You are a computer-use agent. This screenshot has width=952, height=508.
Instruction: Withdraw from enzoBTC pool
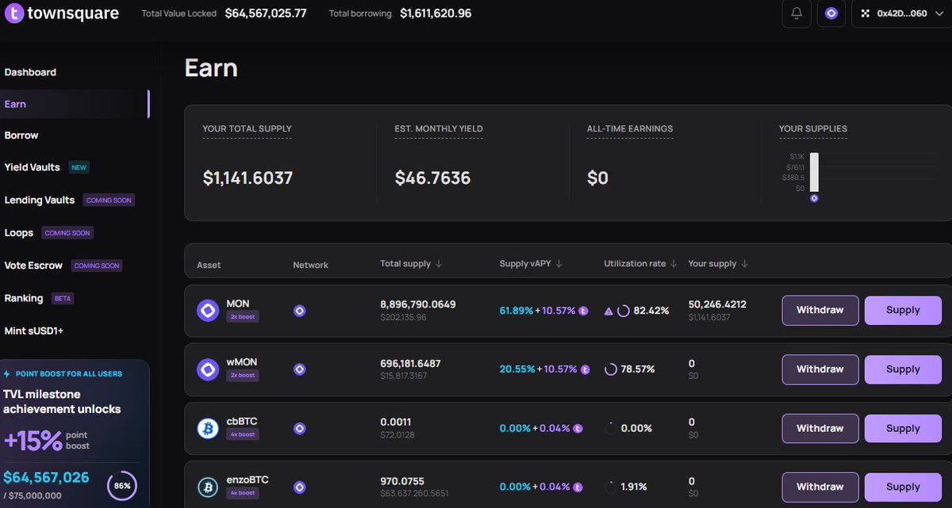point(820,487)
